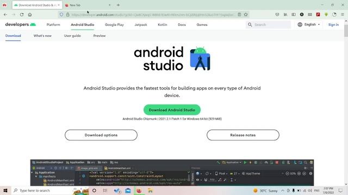
Task: Switch to the Preview sub-tab
Action: (100, 36)
